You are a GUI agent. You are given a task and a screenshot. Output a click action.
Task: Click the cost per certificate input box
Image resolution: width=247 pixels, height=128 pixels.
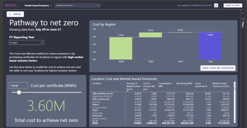18,86
